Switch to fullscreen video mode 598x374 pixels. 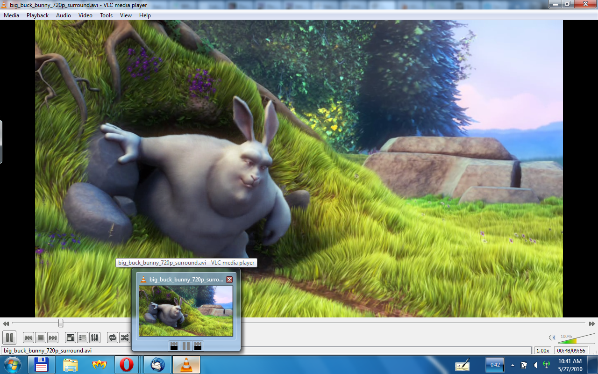click(x=71, y=338)
